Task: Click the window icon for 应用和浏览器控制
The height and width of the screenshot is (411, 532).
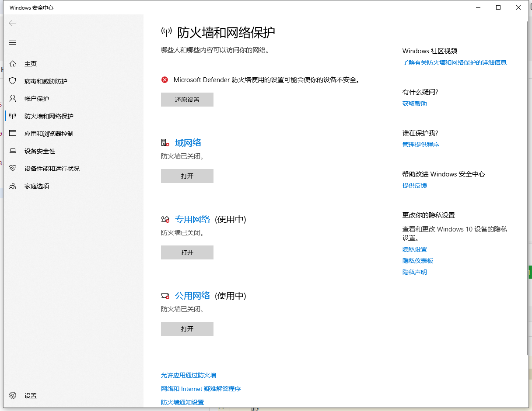Action: (13, 134)
